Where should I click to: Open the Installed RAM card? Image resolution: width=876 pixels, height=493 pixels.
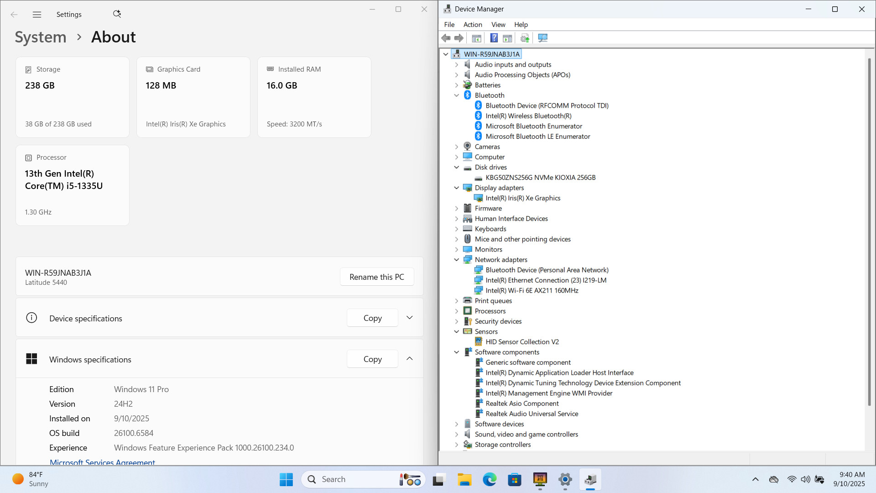point(314,97)
